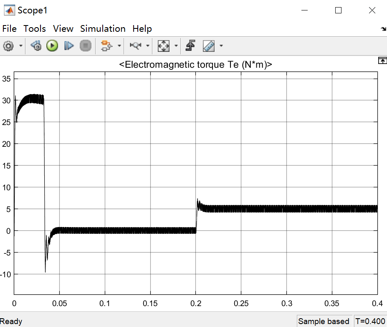This screenshot has width=387, height=327.
Task: Click the 30 y-axis tick label
Action: click(x=6, y=101)
